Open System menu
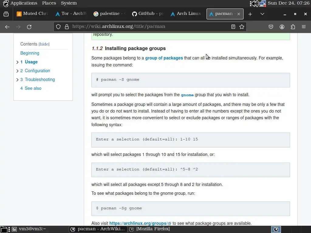This screenshot has height=233, width=311. (x=69, y=3)
